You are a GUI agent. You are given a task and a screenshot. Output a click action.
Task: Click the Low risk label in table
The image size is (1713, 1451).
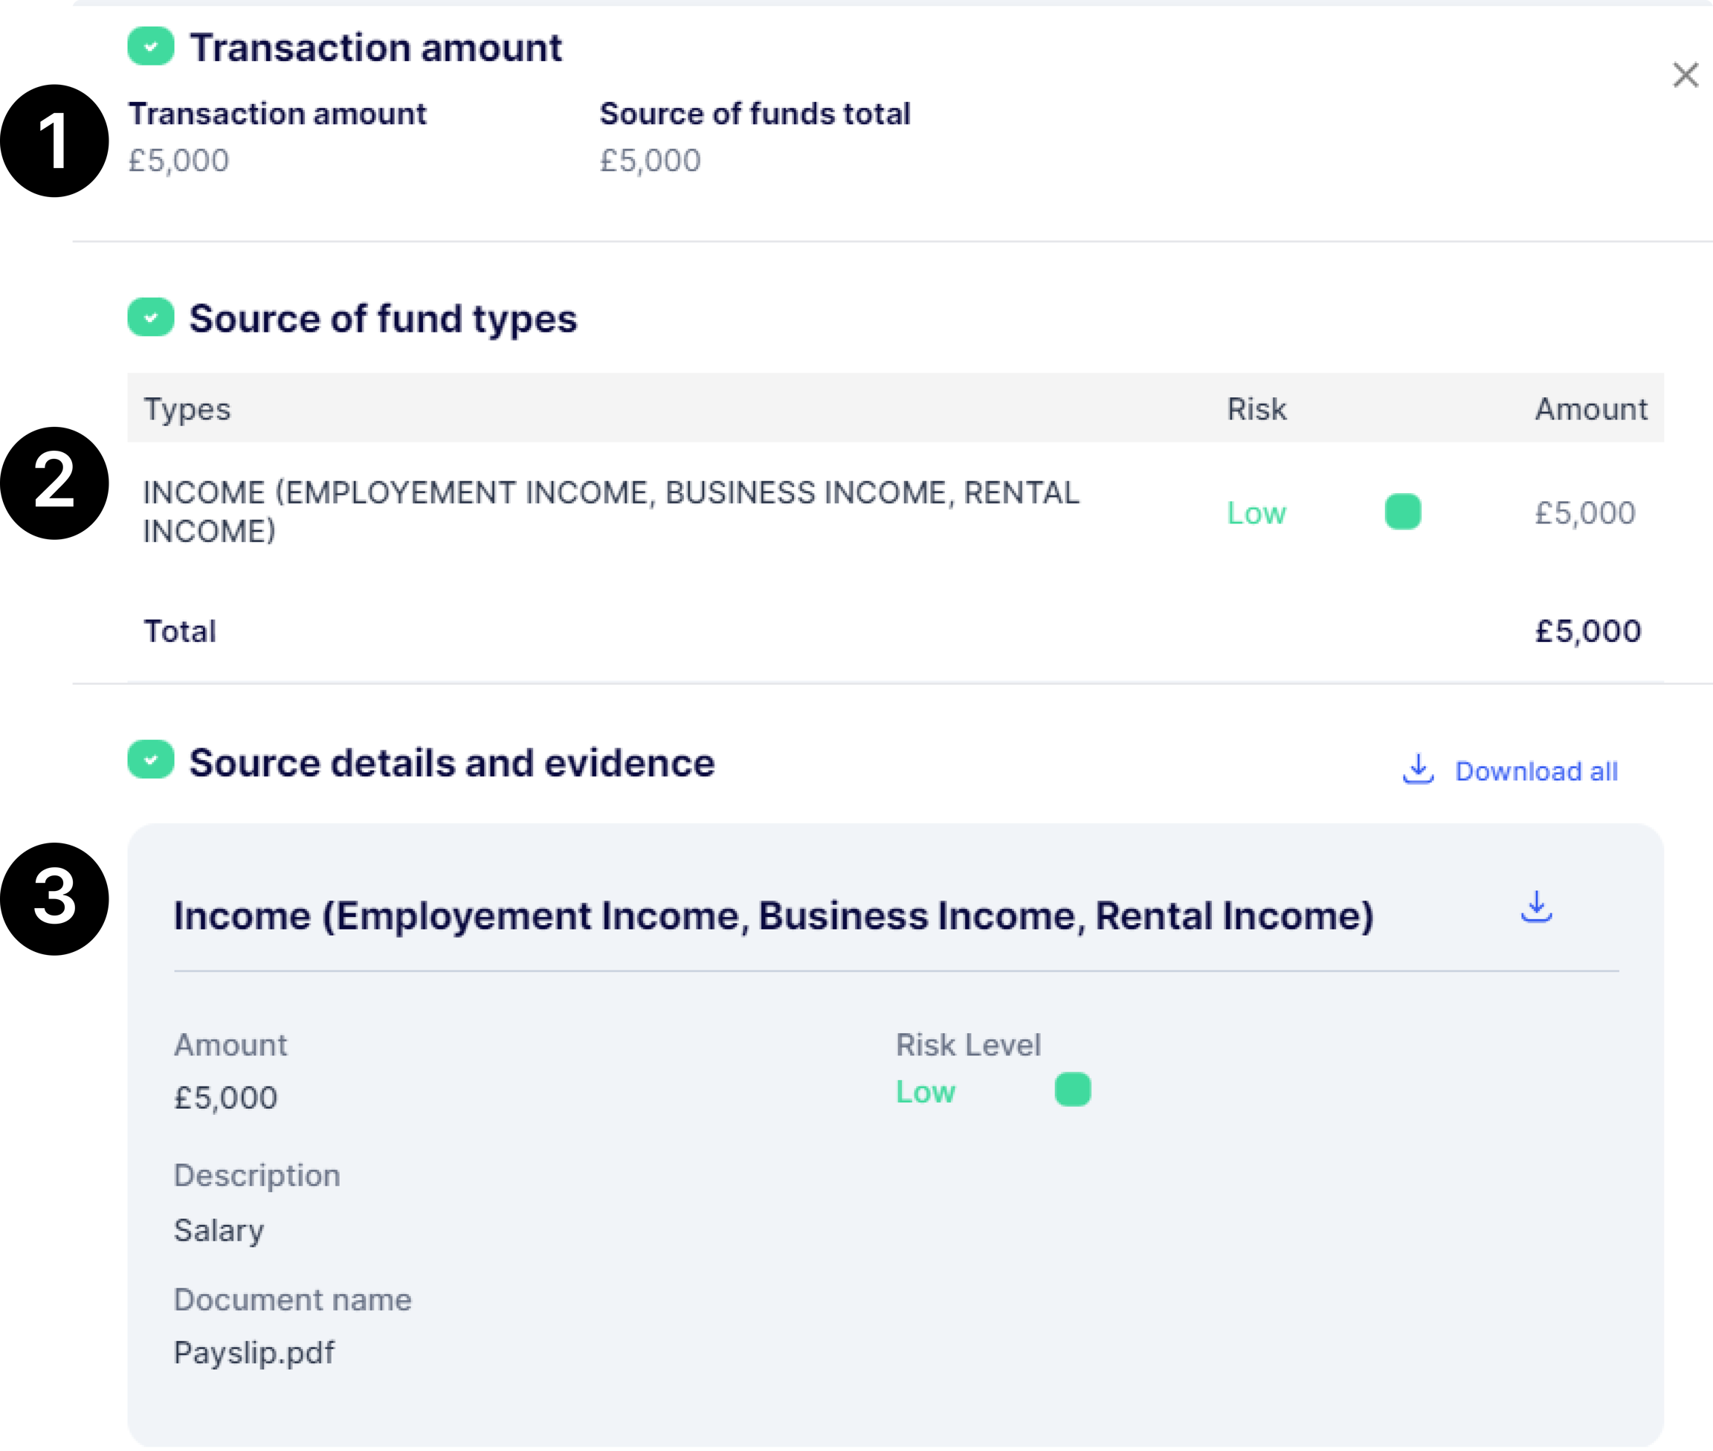(1256, 513)
